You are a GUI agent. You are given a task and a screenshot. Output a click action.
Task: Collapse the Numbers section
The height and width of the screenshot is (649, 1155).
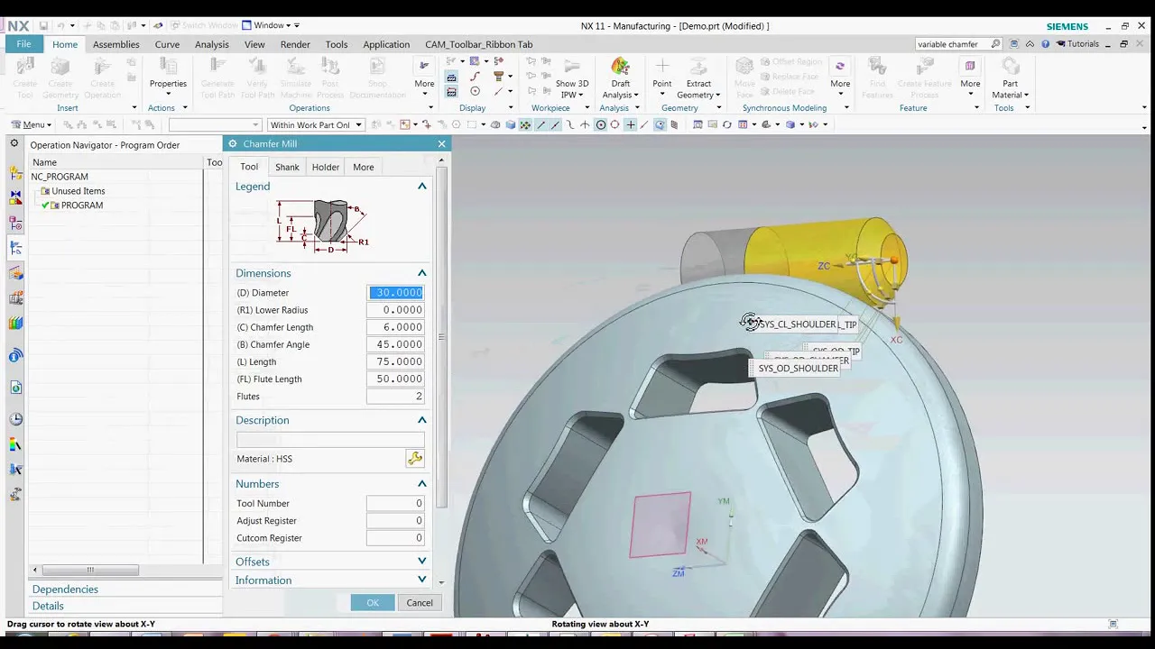(x=421, y=484)
